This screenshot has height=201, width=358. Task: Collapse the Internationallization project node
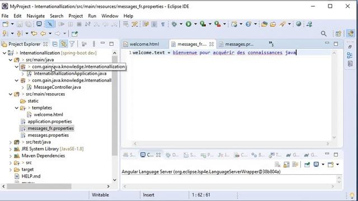[4, 53]
